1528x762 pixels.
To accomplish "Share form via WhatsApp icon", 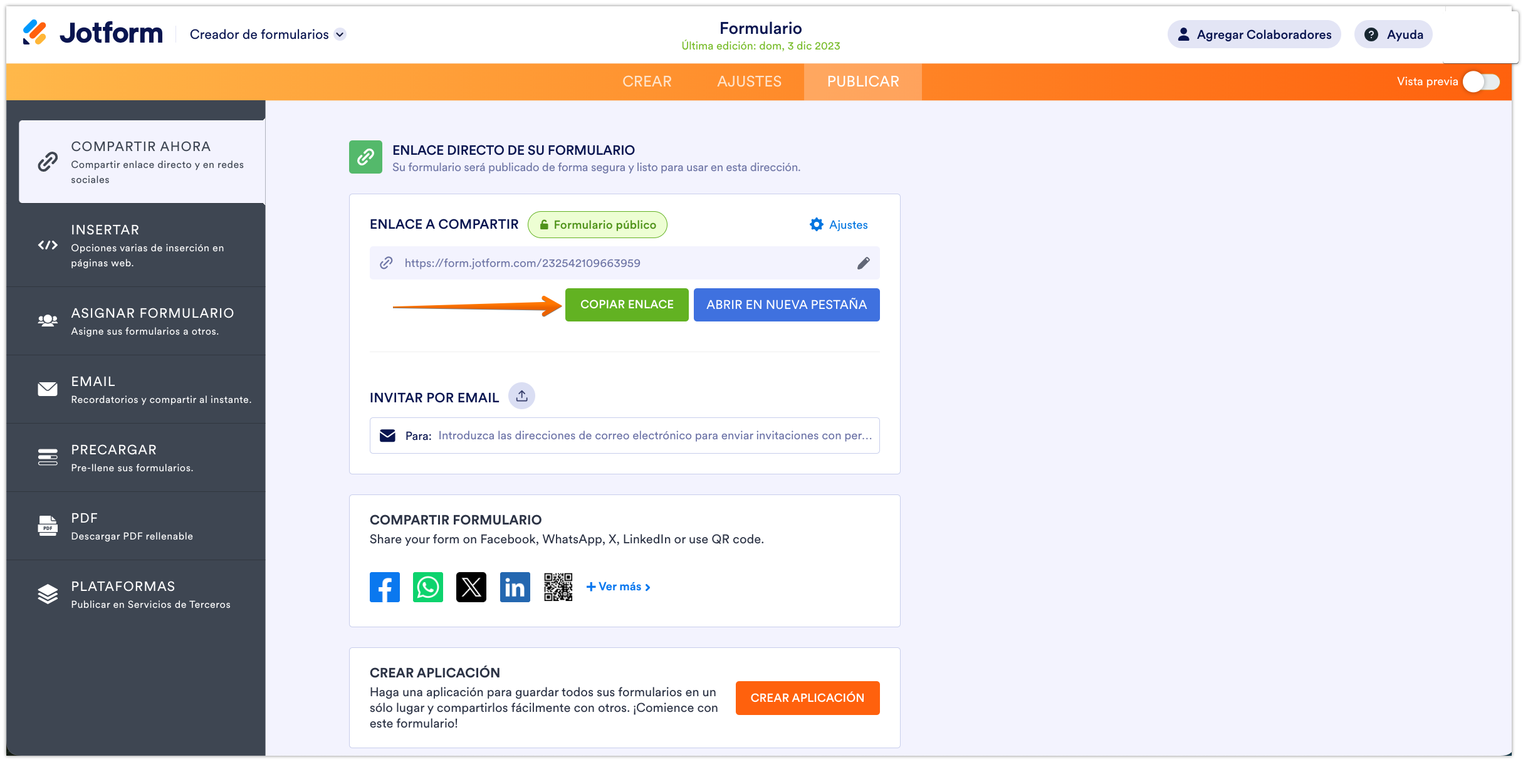I will click(x=427, y=587).
